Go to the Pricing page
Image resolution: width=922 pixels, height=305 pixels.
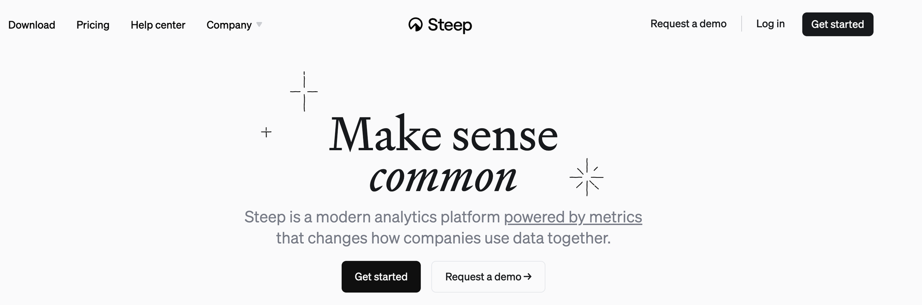pos(93,25)
